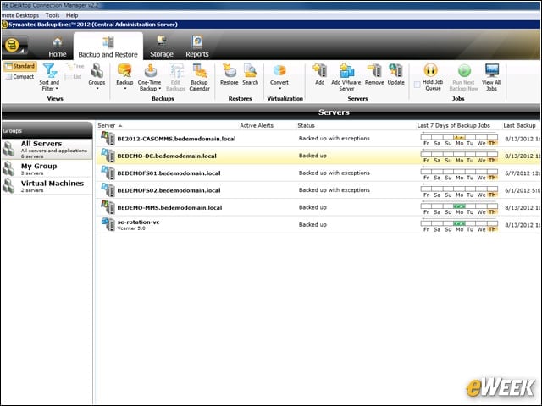Screen dimensions: 542x406
Task: Select the se-rotation-vc server row
Action: [318, 225]
